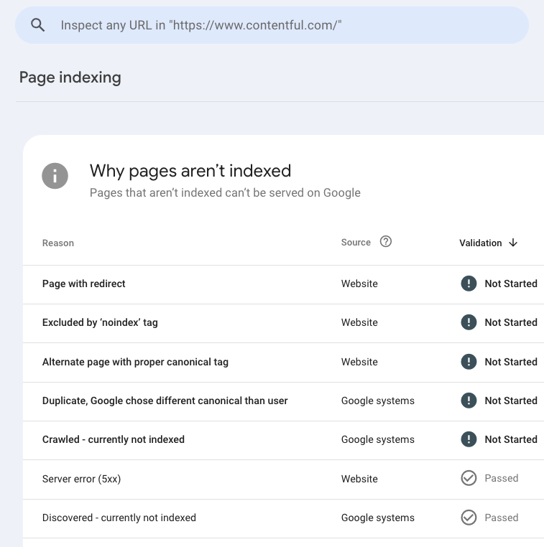Sort by the Validation column header

tap(480, 243)
